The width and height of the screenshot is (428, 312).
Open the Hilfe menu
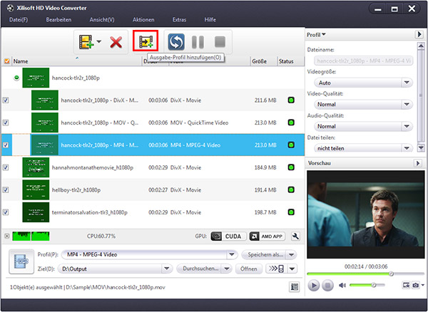210,20
